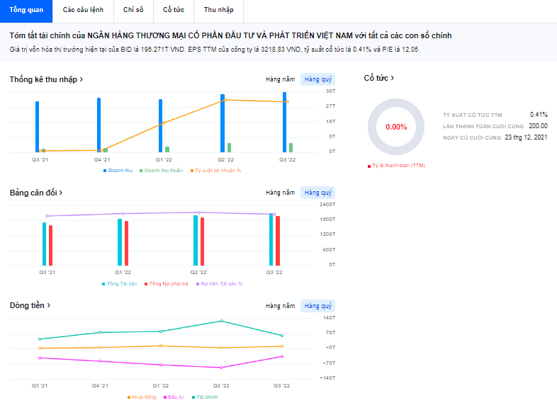The image size is (557, 403).
Task: Go to the Cổ tức tab
Action: click(x=174, y=10)
